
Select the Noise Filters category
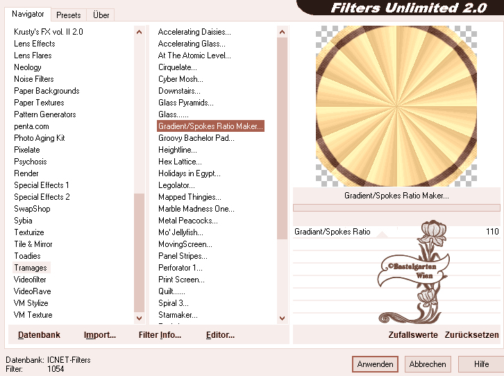click(x=34, y=79)
